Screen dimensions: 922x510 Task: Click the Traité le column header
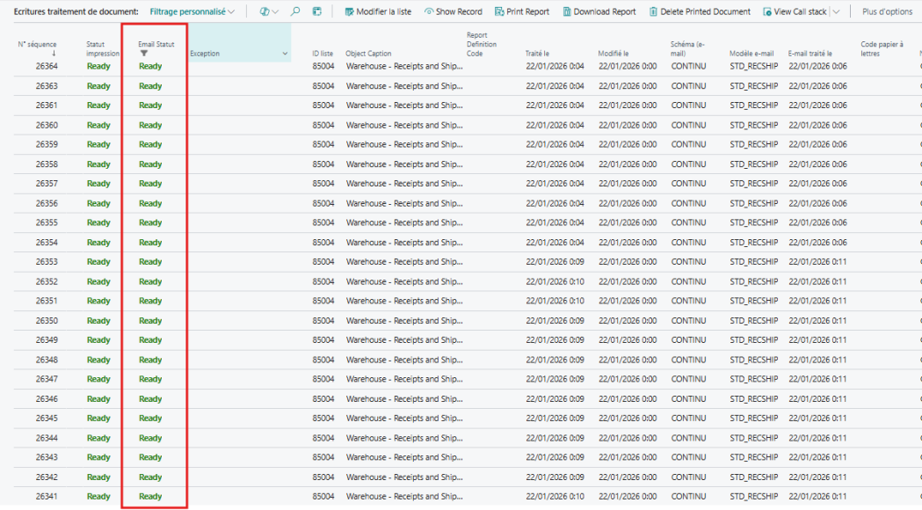[537, 54]
